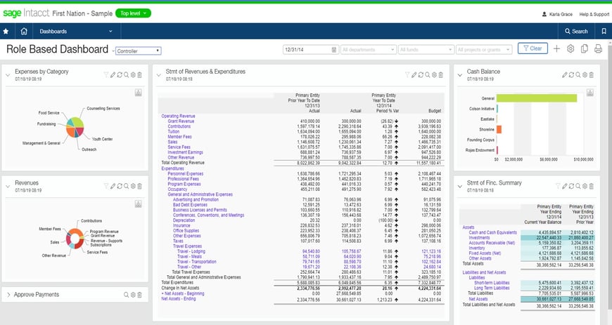The width and height of the screenshot is (612, 325).
Task: Print the dashboard using the printer icon
Action: 598,48
